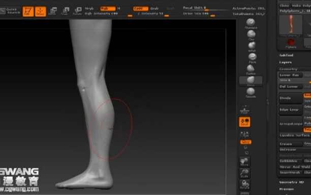
Task: Select the Standard brush
Action: [251, 24]
